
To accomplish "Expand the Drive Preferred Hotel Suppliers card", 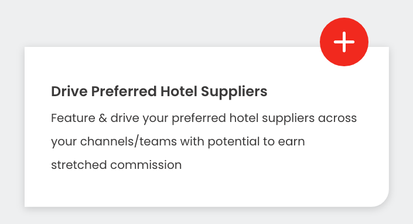I will point(344,42).
